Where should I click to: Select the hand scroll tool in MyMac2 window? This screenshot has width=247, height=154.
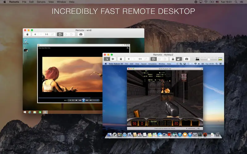pyautogui.click(x=121, y=59)
